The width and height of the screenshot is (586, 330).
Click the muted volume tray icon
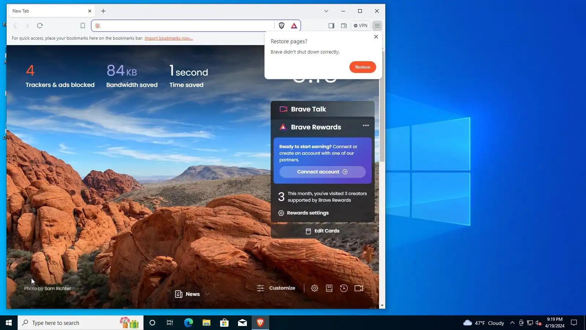[x=538, y=323]
